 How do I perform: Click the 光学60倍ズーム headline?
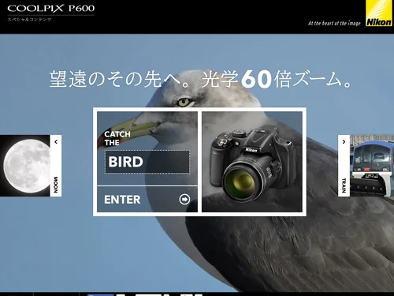tap(277, 79)
